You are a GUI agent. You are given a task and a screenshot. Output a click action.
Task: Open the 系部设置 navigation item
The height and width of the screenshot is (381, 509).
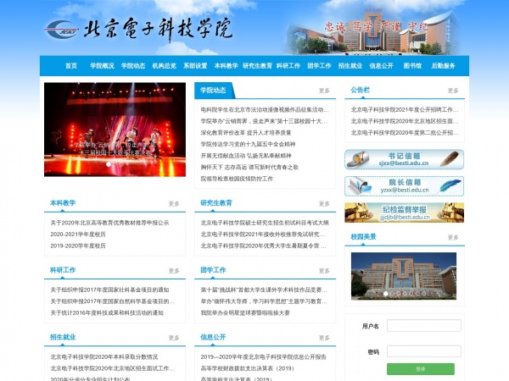(x=195, y=66)
